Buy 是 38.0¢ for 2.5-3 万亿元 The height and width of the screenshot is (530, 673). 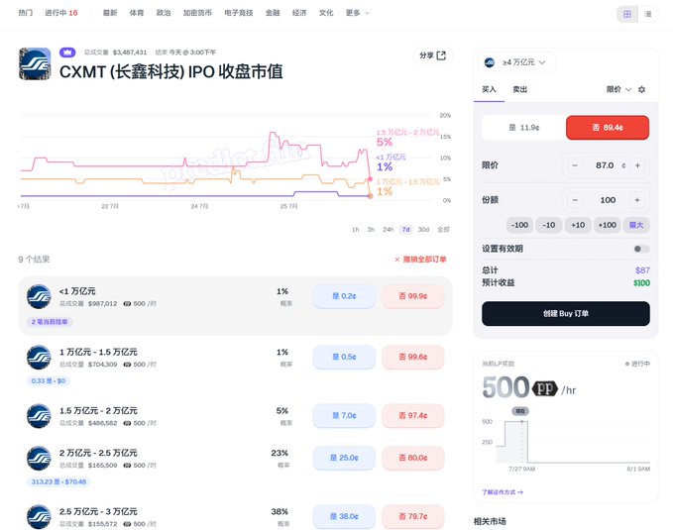tap(344, 517)
